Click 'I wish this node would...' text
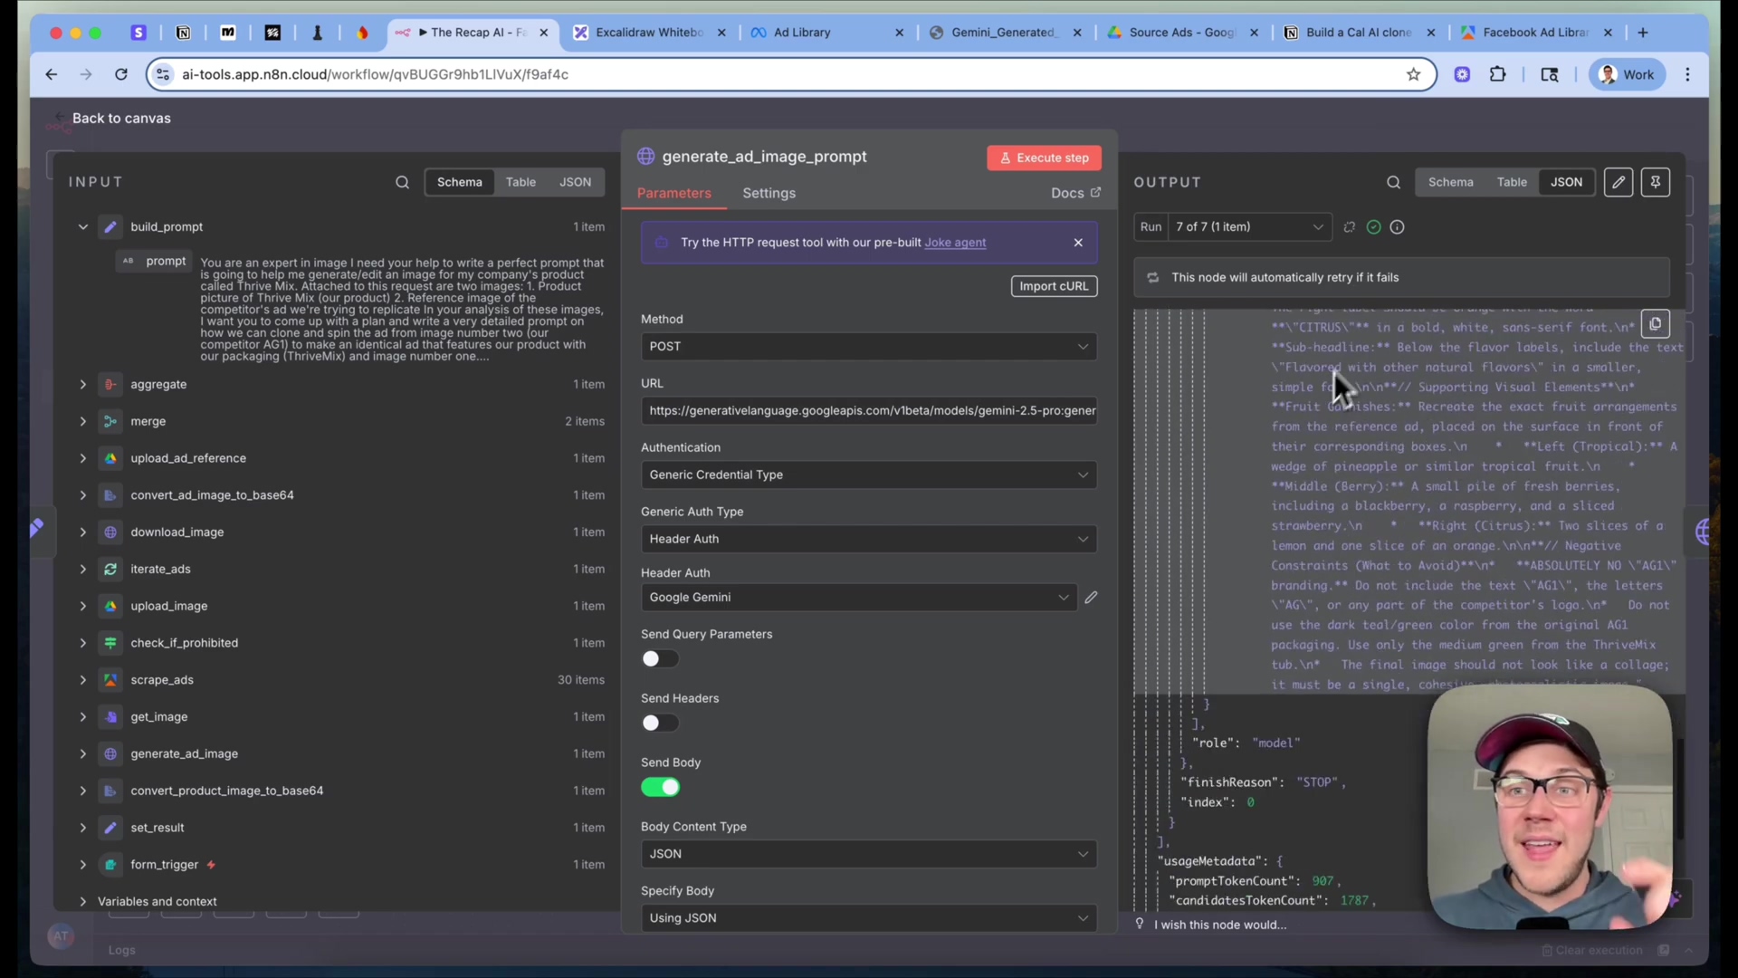 (1219, 925)
